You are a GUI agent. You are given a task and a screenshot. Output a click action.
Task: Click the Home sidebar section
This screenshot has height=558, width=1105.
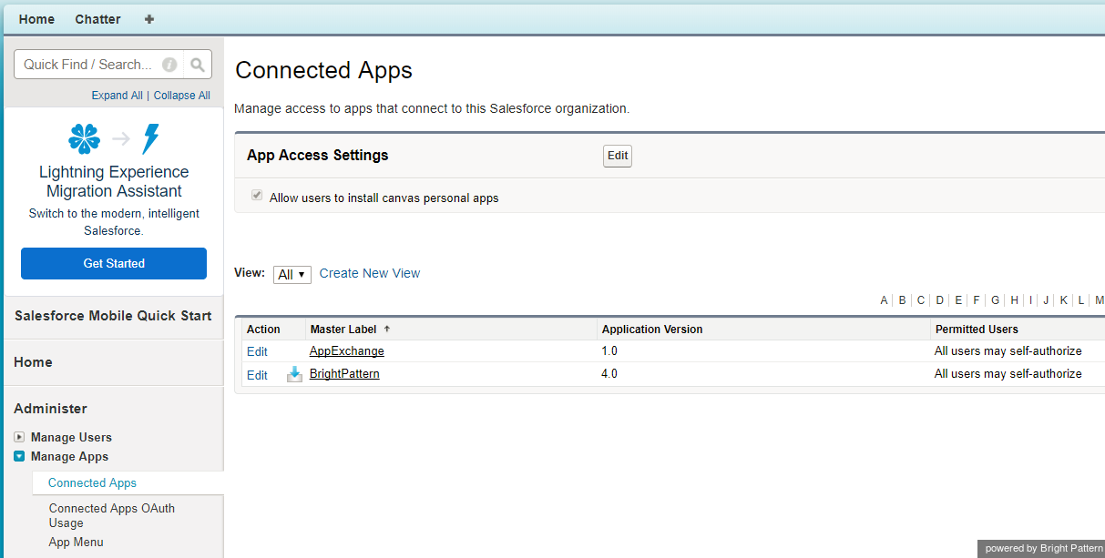click(33, 362)
